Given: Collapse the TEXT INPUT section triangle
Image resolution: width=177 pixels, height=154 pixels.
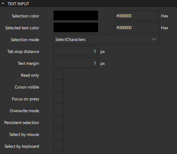Looking at the screenshot, I should click(x=3, y=3).
